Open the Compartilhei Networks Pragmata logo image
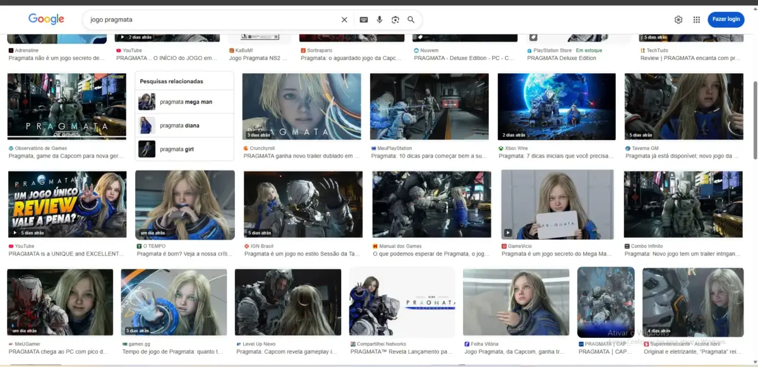This screenshot has width=758, height=367. click(x=402, y=303)
